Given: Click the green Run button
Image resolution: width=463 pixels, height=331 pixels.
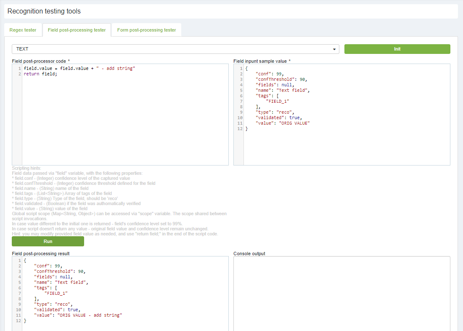Looking at the screenshot, I should tap(48, 241).
